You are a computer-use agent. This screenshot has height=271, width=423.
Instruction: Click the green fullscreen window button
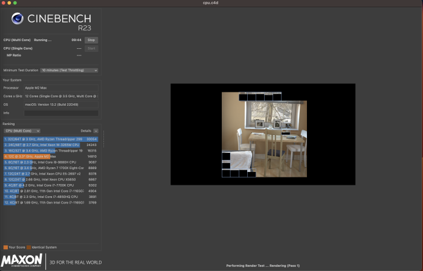click(15, 3)
